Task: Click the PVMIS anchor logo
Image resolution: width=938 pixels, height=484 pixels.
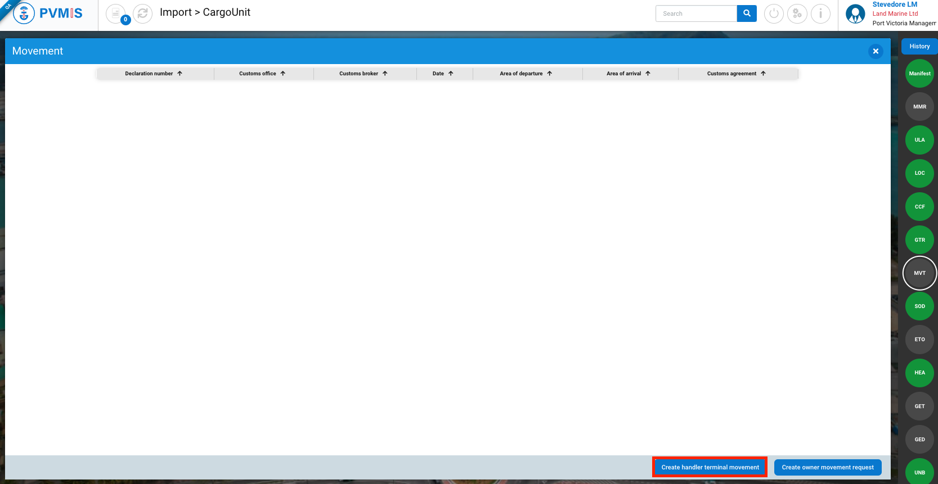Action: point(24,13)
